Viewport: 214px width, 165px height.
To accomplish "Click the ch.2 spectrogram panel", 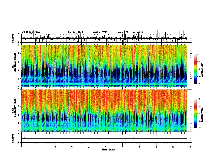I will click(x=104, y=111).
